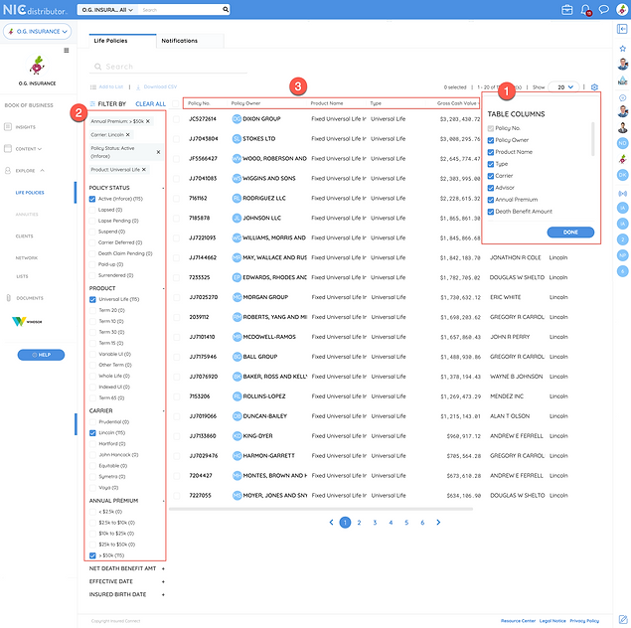Open notifications bell icon
Screen dimensions: 631x628
(586, 10)
